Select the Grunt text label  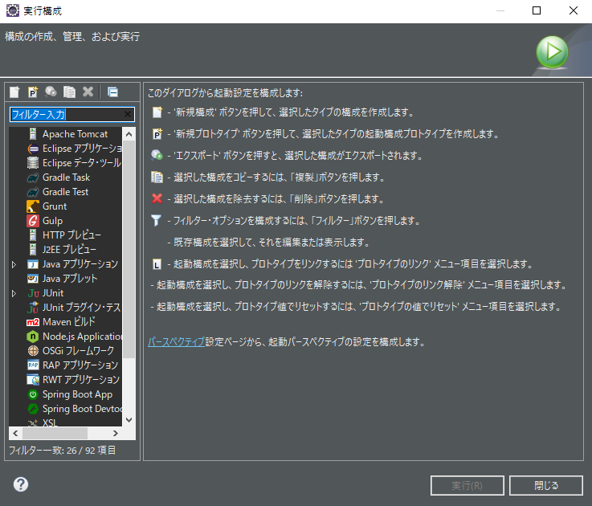[55, 206]
